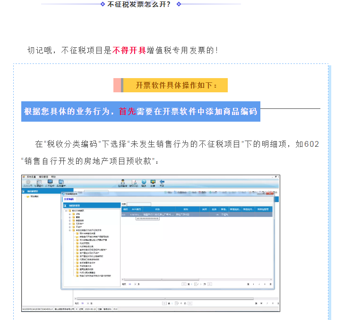This screenshot has height=320, width=344.
Task: Click the 不征税 cell in highlighted row
Action: click(224, 214)
